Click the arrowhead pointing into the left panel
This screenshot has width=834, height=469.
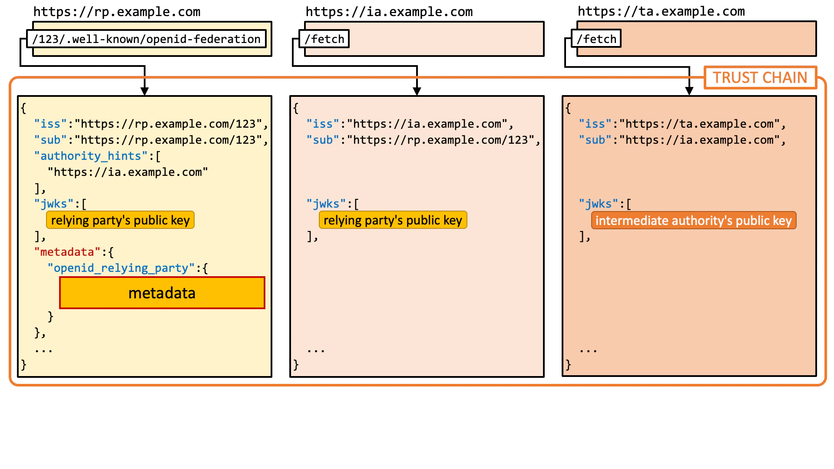(145, 91)
